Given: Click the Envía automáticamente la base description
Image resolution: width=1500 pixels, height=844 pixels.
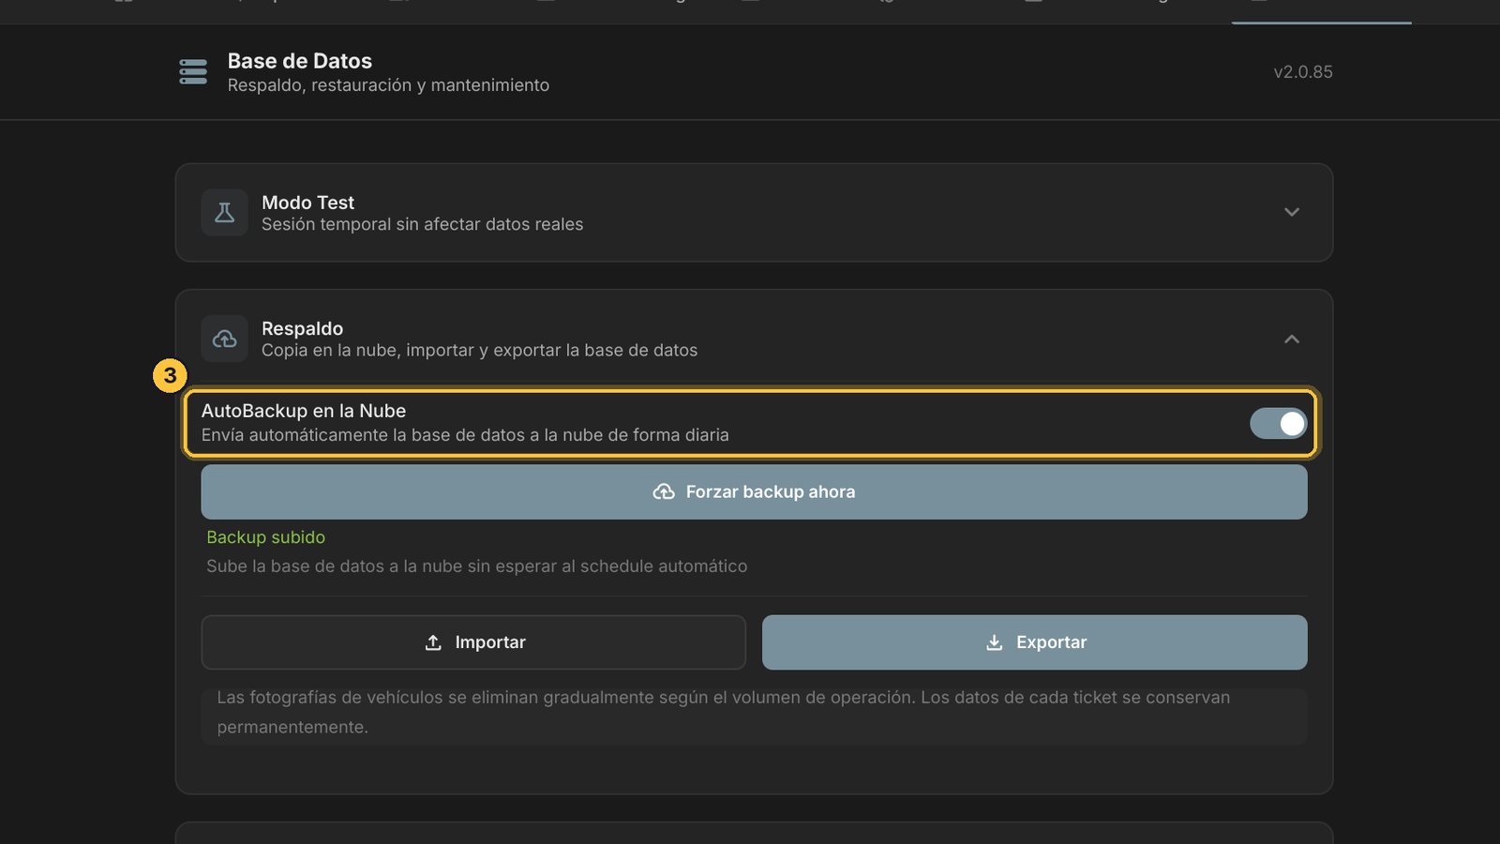Looking at the screenshot, I should coord(465,435).
